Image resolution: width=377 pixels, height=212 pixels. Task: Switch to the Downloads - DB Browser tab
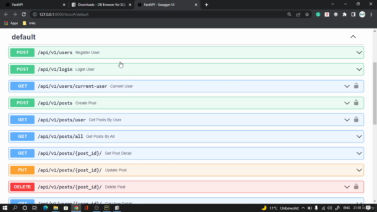coord(101,5)
